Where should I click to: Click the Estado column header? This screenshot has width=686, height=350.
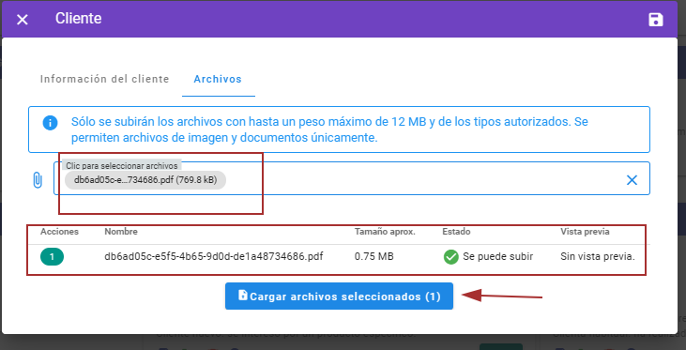click(x=456, y=232)
